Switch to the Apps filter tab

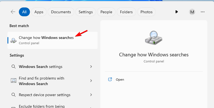tap(39, 12)
